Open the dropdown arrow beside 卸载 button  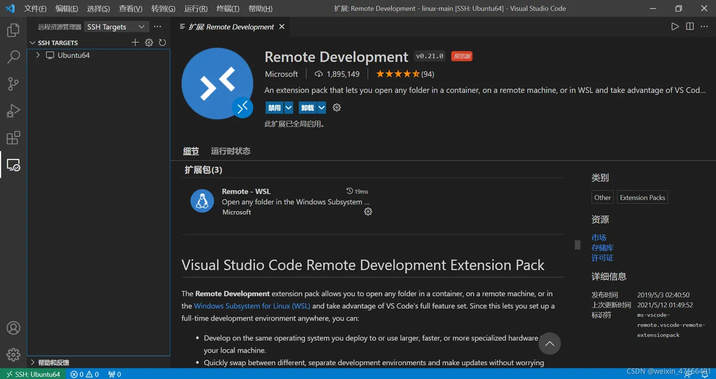coord(321,108)
